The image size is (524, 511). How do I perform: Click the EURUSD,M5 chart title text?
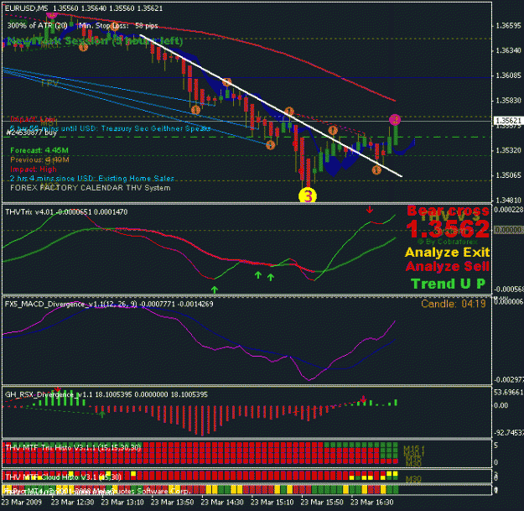27,8
